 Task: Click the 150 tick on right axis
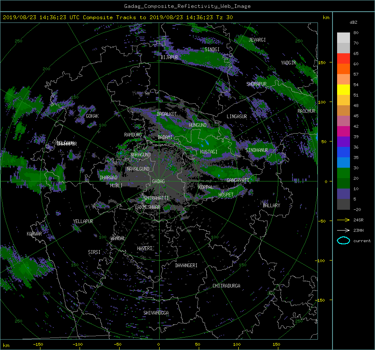tap(322, 62)
